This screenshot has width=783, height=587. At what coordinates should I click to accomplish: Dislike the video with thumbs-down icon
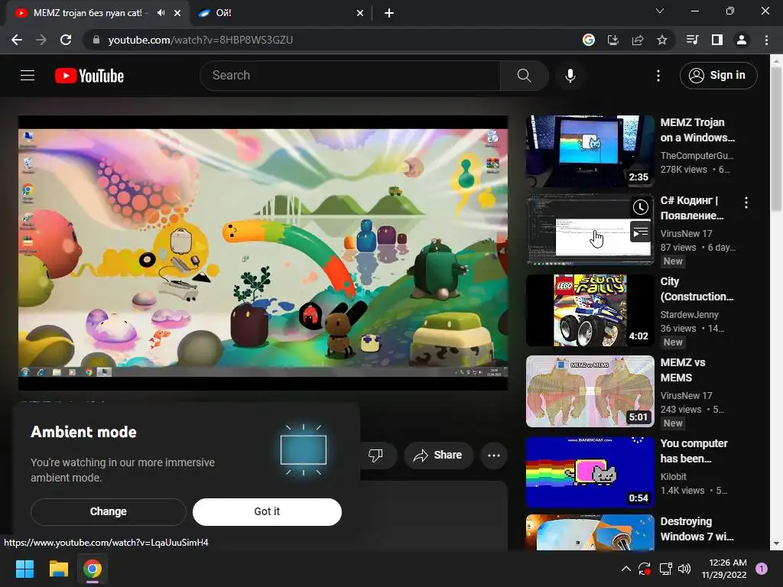375,455
